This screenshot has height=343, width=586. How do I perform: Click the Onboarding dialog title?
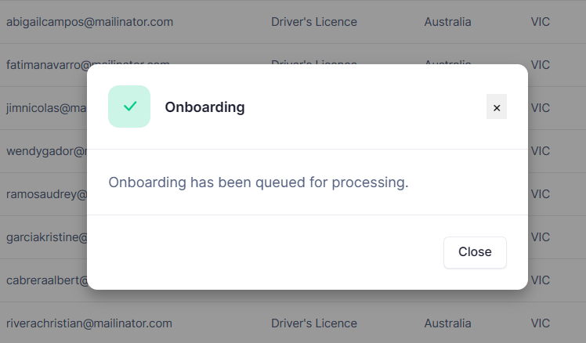(204, 107)
